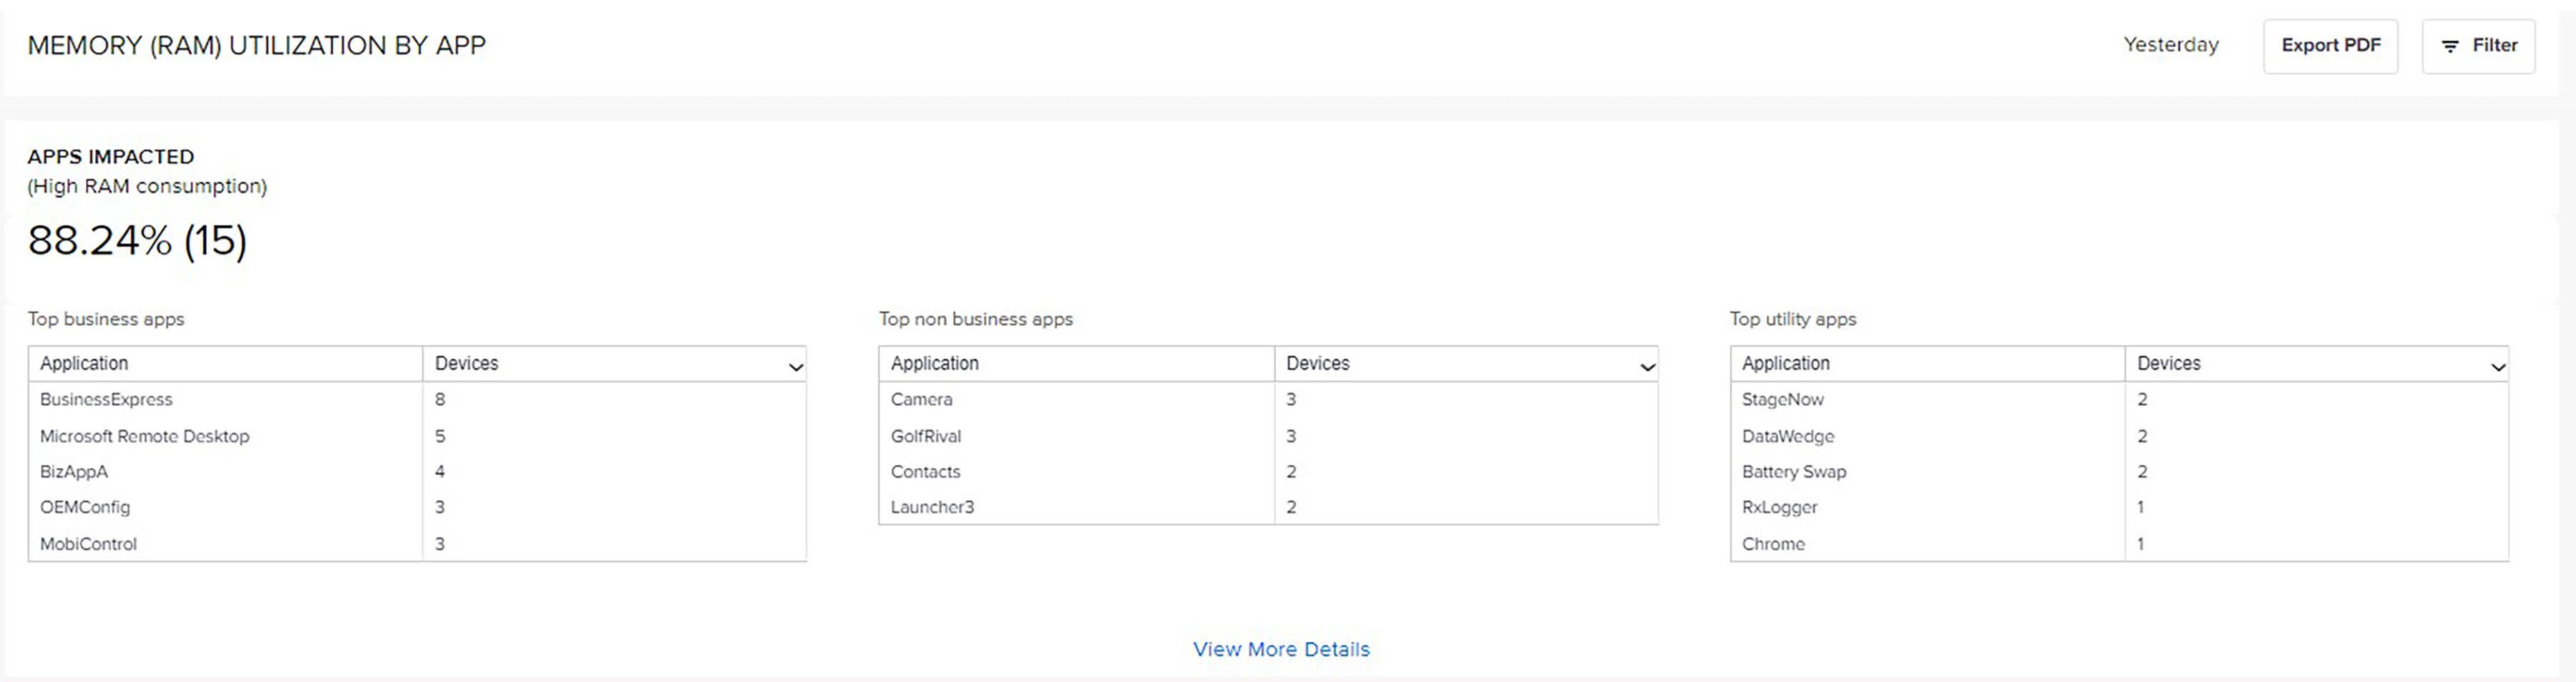Select the DataWedge utility app row
The height and width of the screenshot is (682, 2576).
pyautogui.click(x=1787, y=436)
